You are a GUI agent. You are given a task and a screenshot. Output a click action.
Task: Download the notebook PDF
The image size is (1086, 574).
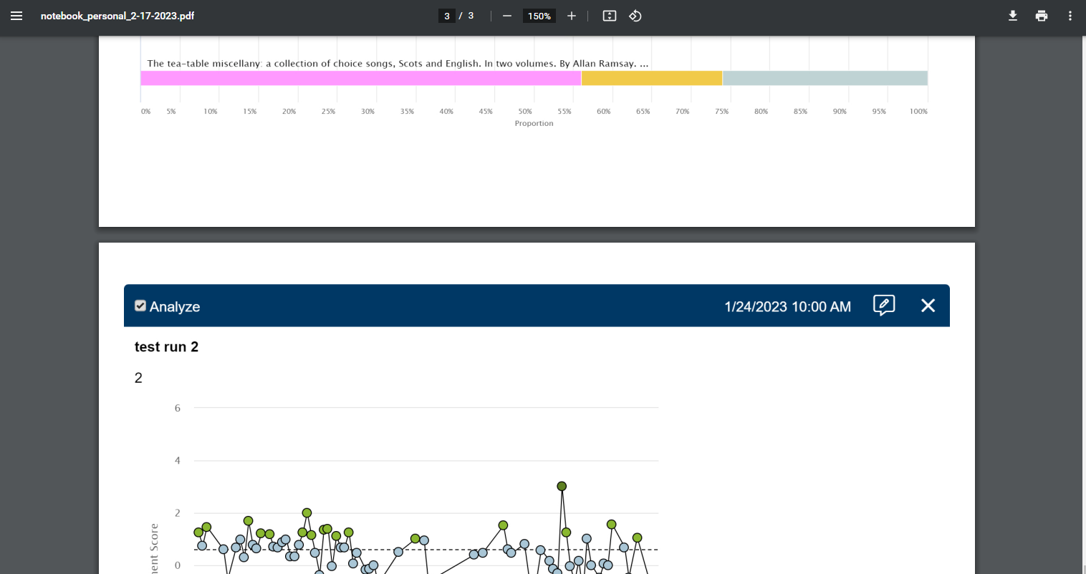(x=1013, y=16)
